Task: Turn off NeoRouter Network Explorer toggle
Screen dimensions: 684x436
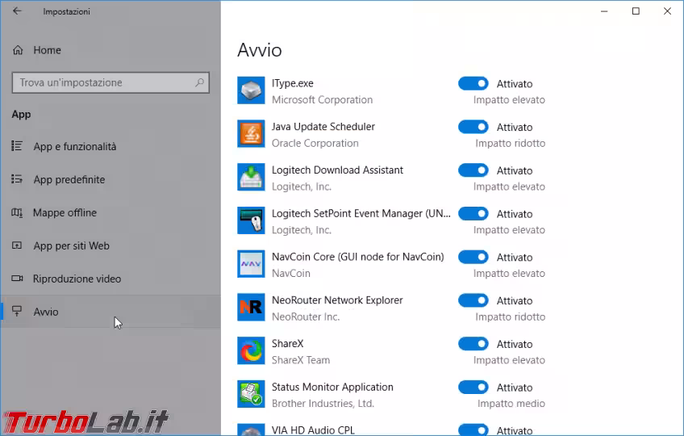Action: 473,300
